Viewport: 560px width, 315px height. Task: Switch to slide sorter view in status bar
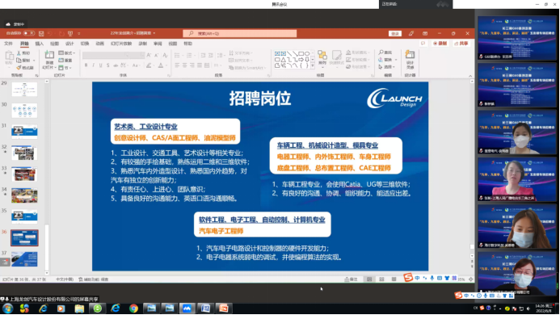click(x=381, y=279)
